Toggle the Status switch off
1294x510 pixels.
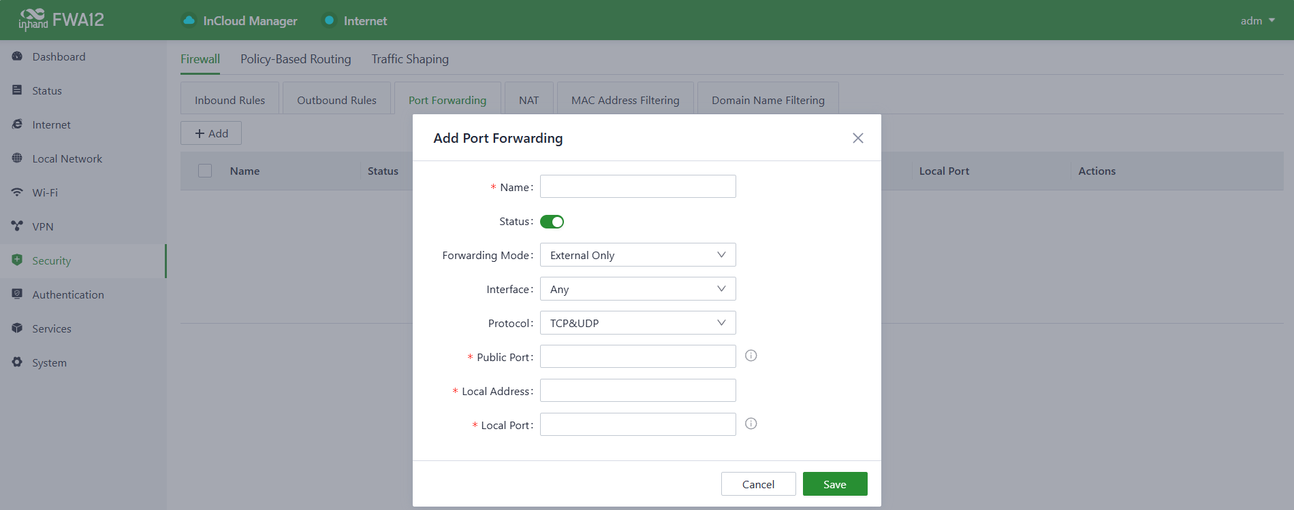pos(552,222)
